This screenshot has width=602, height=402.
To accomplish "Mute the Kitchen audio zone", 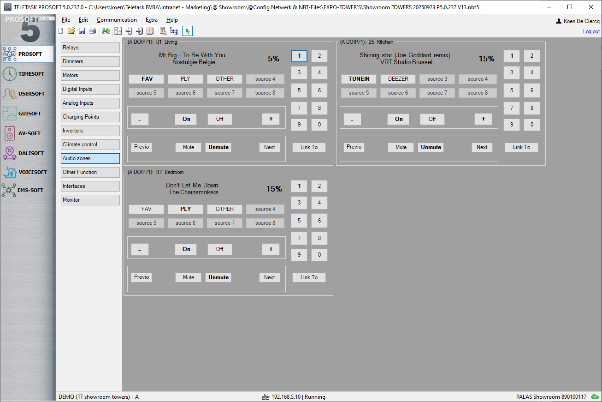I will [x=401, y=147].
